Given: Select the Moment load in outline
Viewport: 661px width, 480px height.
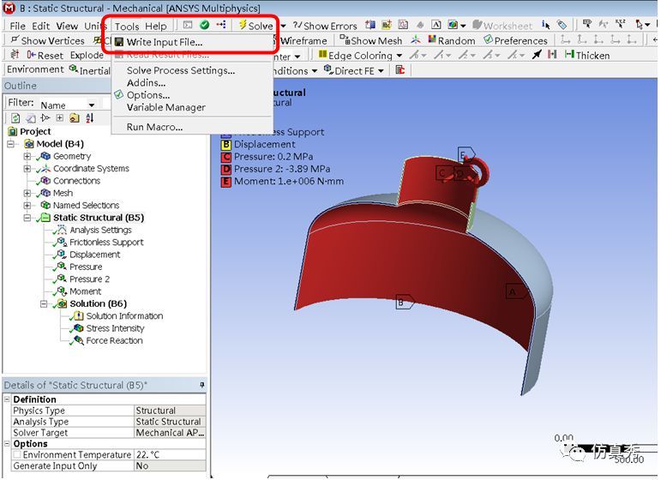Looking at the screenshot, I should 85,291.
